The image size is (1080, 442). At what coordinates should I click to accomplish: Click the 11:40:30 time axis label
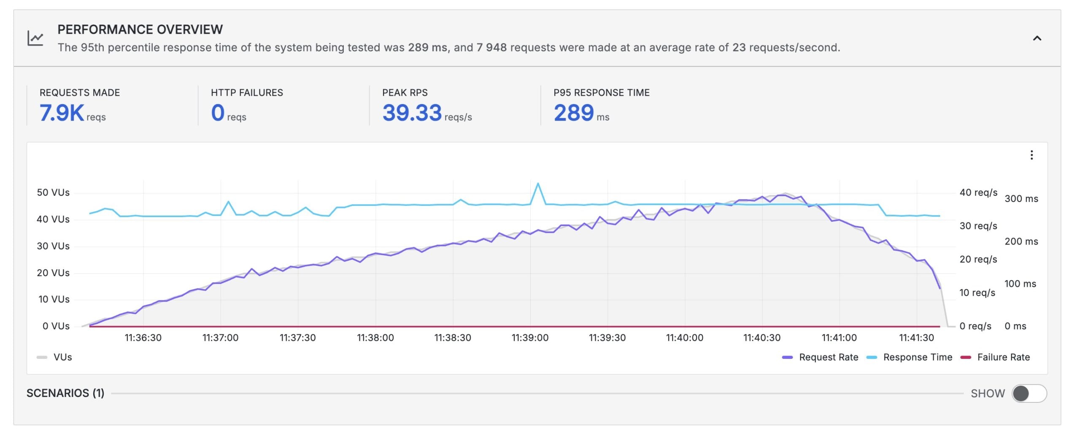[762, 338]
